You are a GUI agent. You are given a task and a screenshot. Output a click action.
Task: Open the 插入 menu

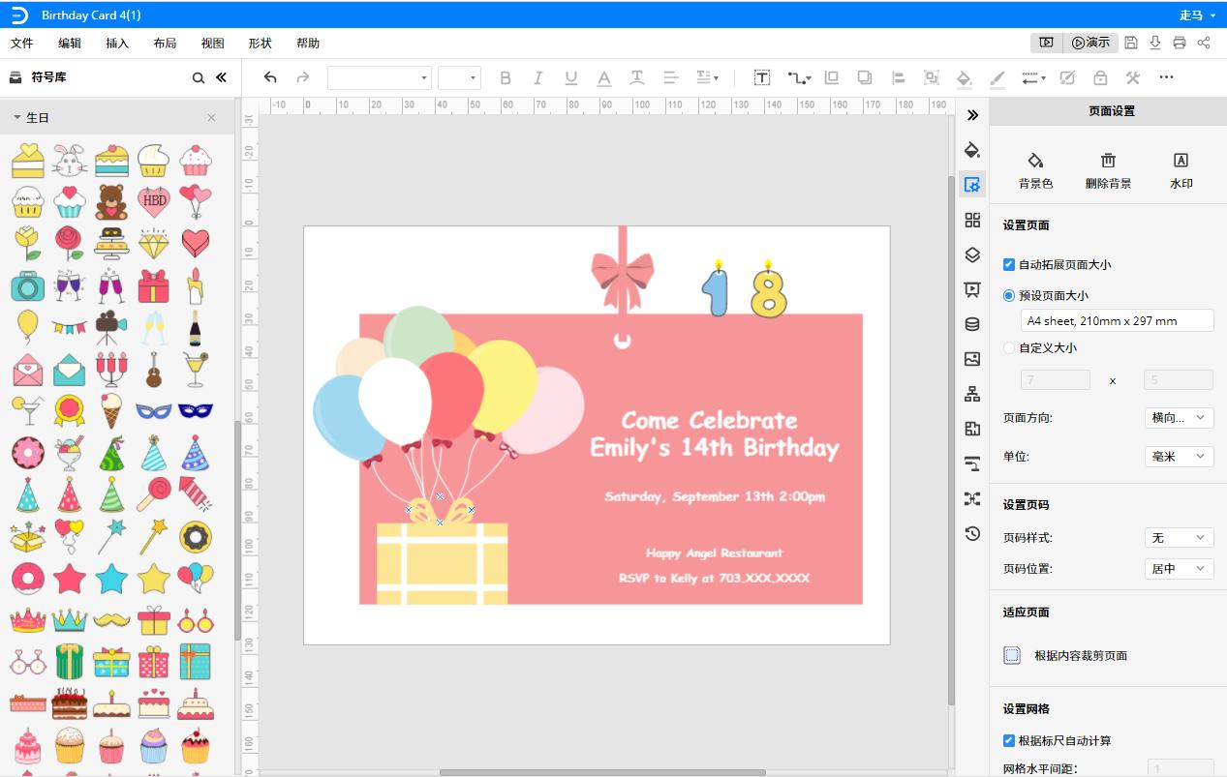[x=117, y=44]
